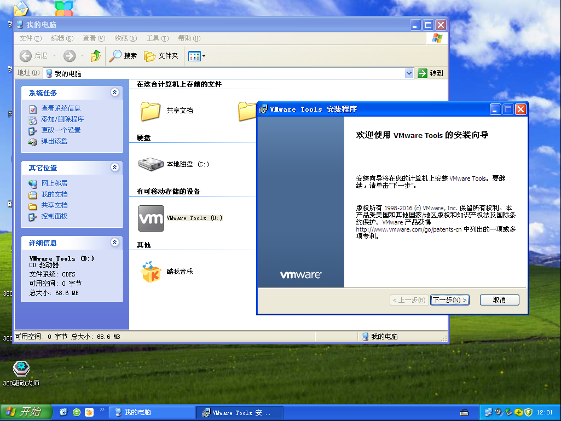Open the 搜索 search tool
The image size is (561, 421).
click(x=123, y=56)
